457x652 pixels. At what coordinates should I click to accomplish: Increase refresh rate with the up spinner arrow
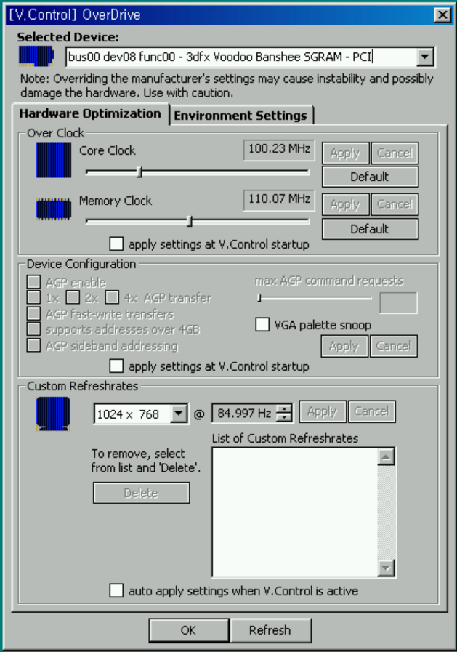(x=285, y=409)
